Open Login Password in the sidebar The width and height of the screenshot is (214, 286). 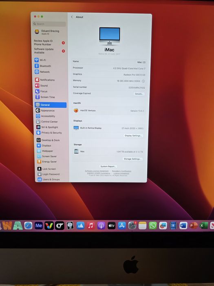click(x=49, y=174)
